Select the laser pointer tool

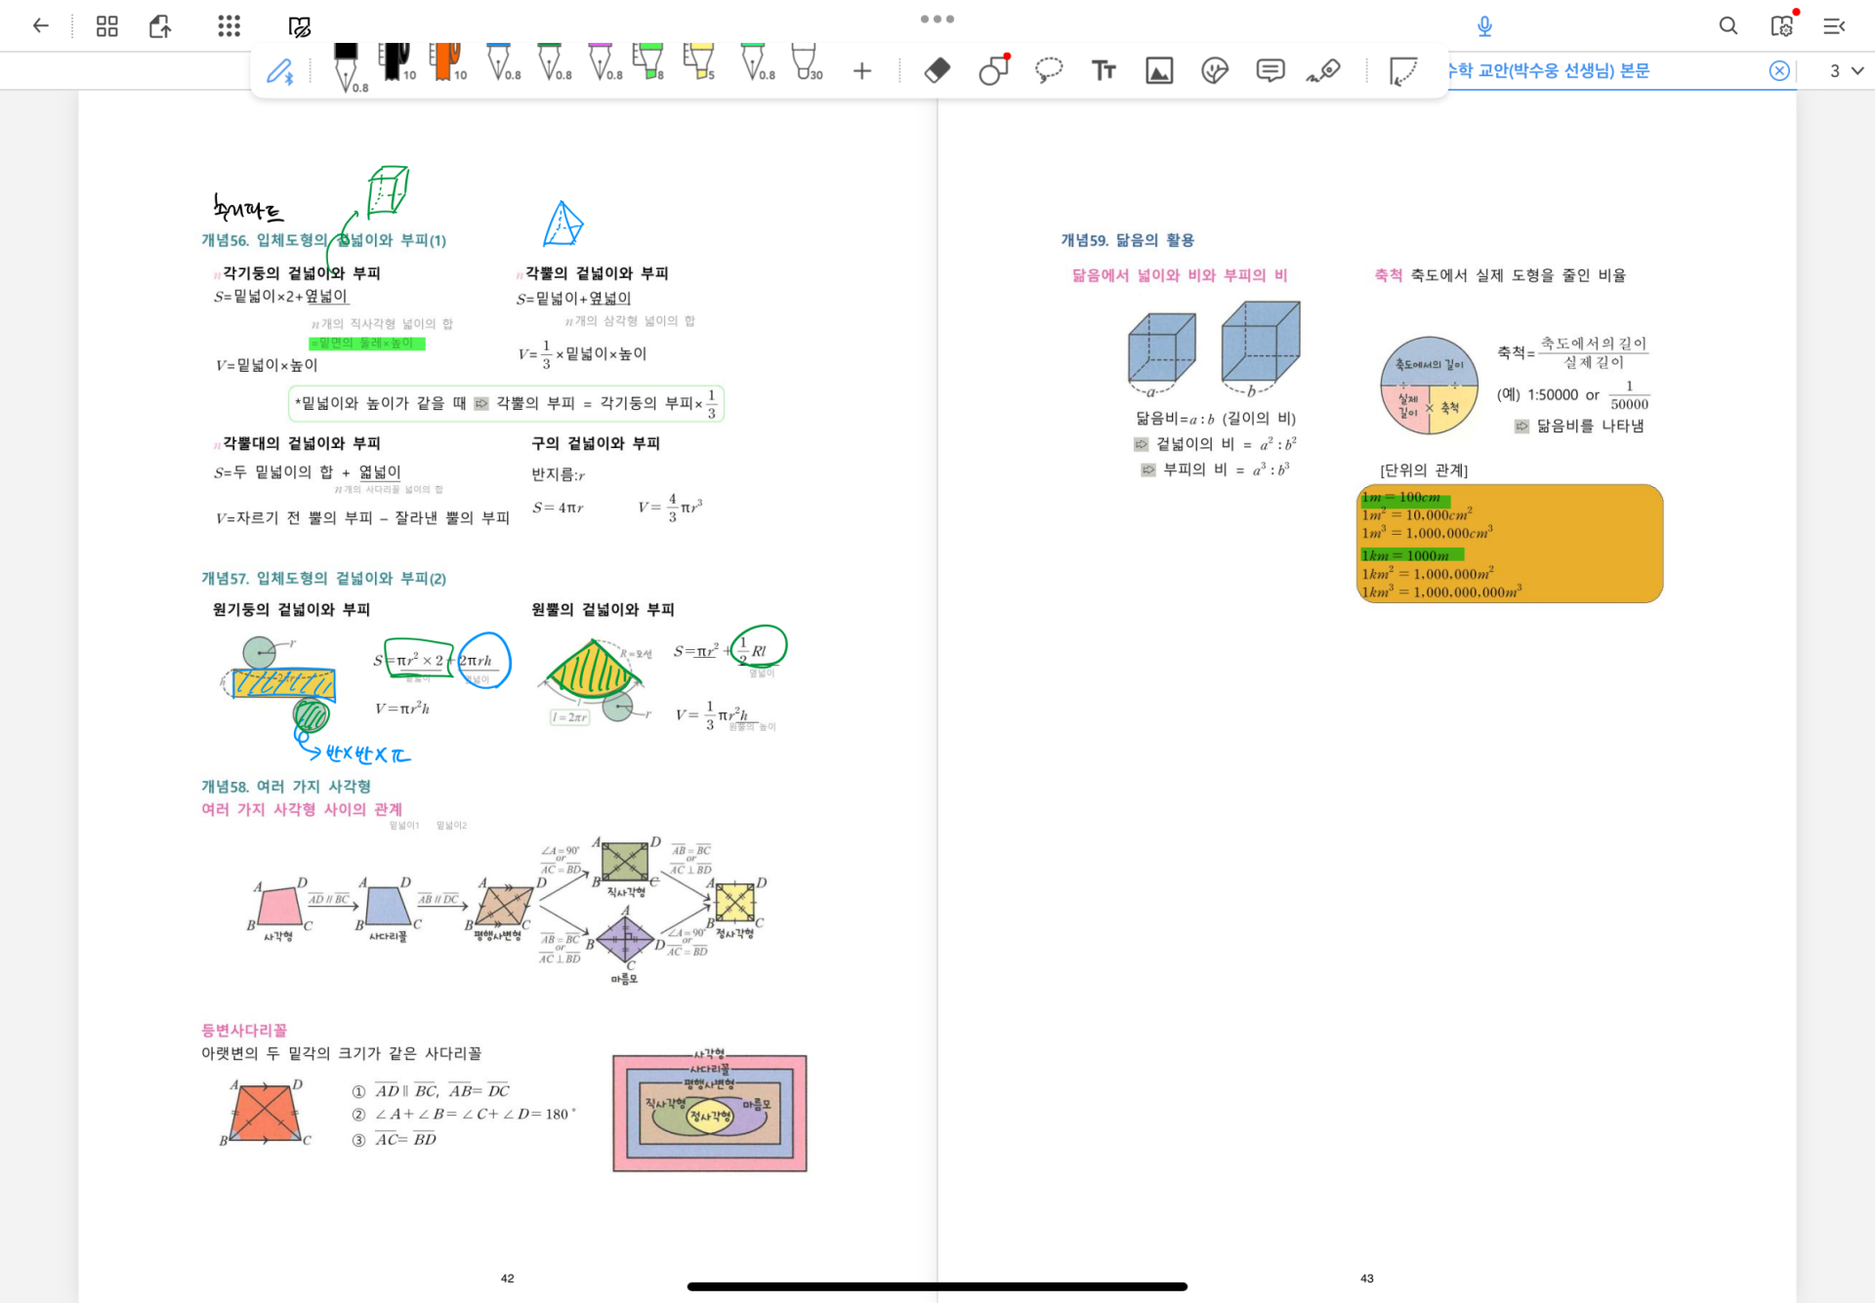[x=1324, y=70]
